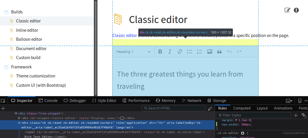Open the devtools dock side menu
Screen dimensions: 308x138
(289, 101)
